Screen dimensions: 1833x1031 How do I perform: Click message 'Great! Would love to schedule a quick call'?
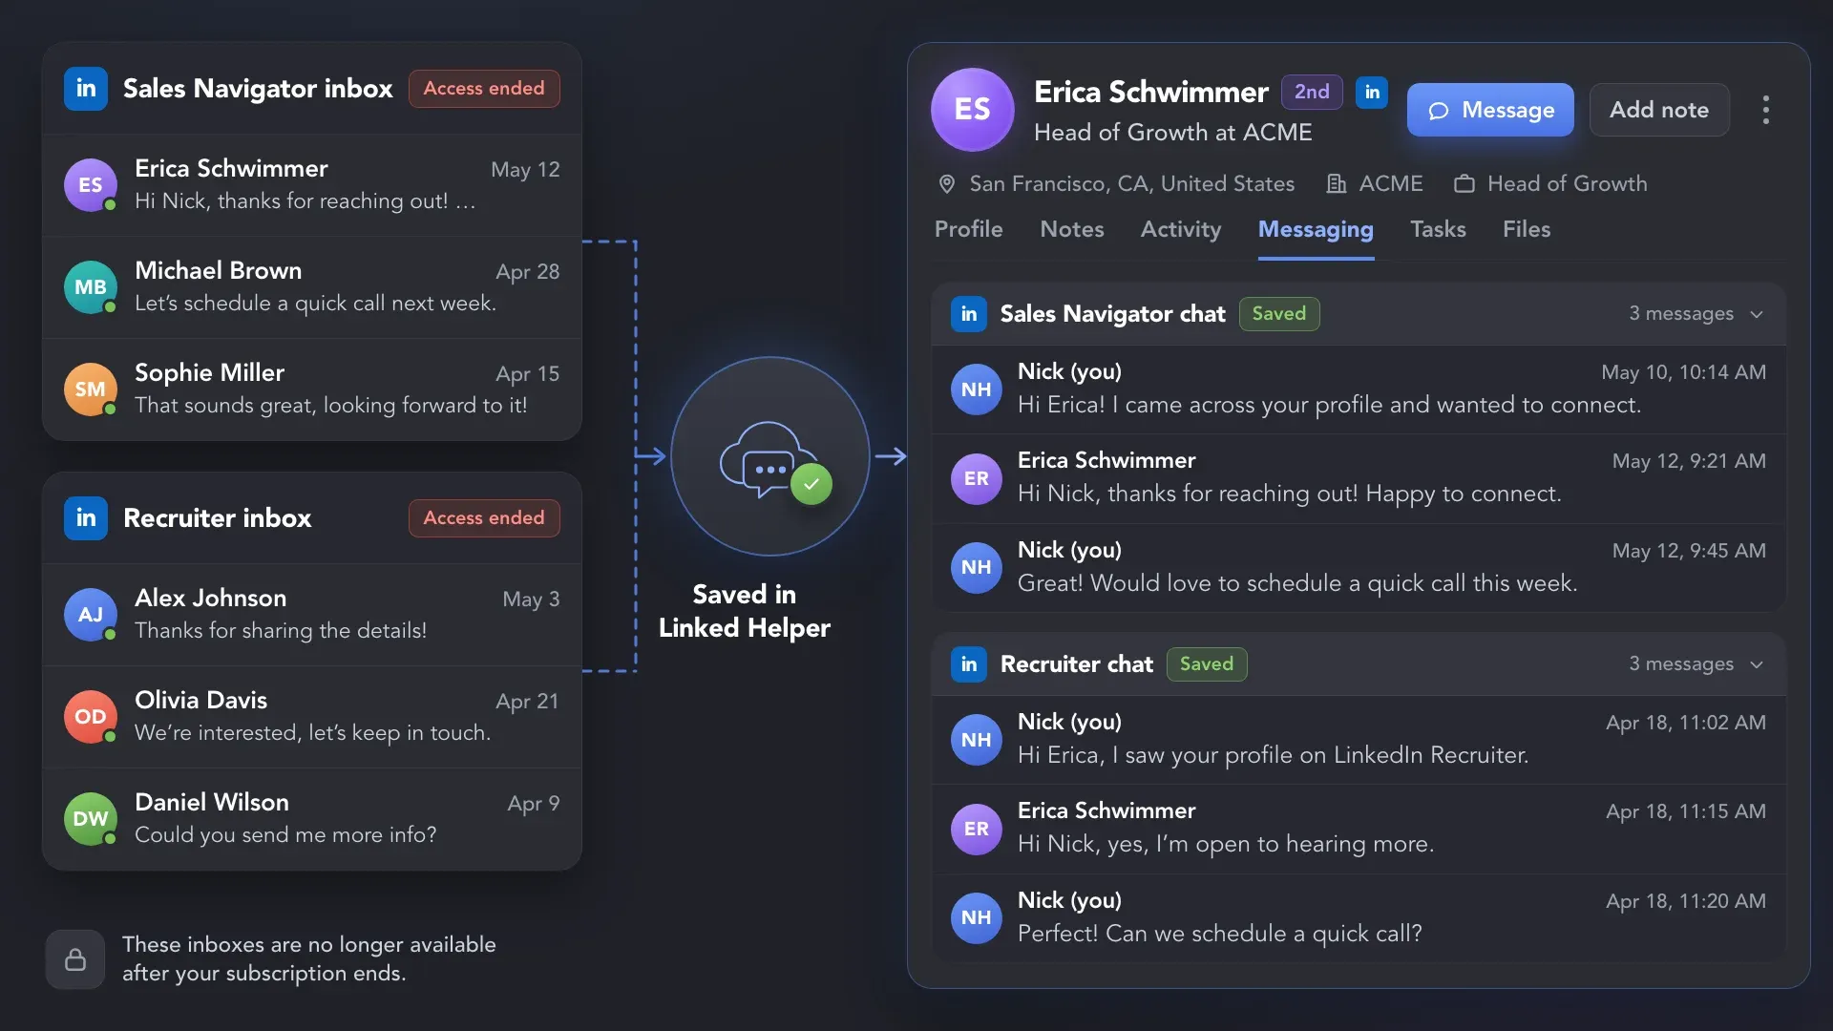(x=1297, y=583)
